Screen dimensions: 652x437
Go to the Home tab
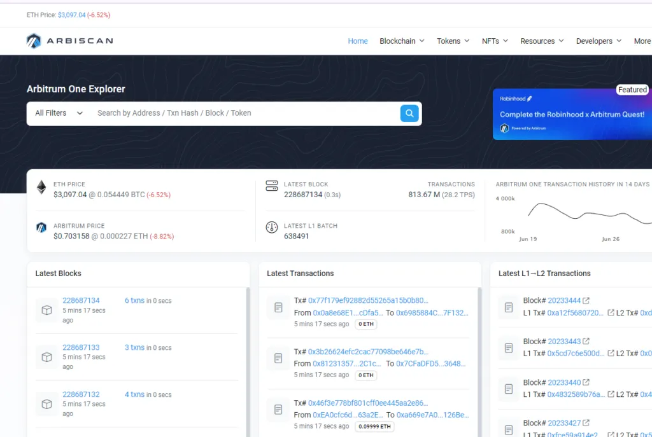358,41
